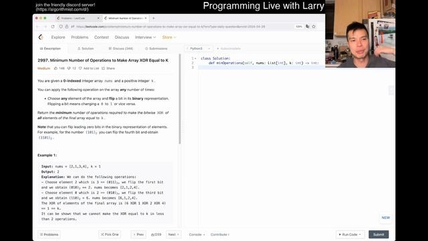428x241 pixels.
Task: Go to the Prev problem
Action: click(x=138, y=234)
